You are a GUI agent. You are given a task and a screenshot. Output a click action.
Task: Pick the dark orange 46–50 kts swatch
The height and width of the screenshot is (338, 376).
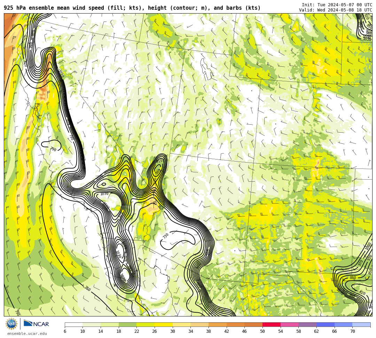[253, 324]
